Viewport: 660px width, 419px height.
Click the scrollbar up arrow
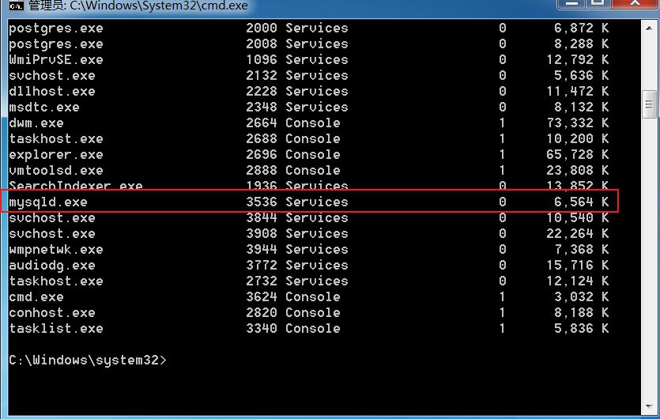pos(650,28)
